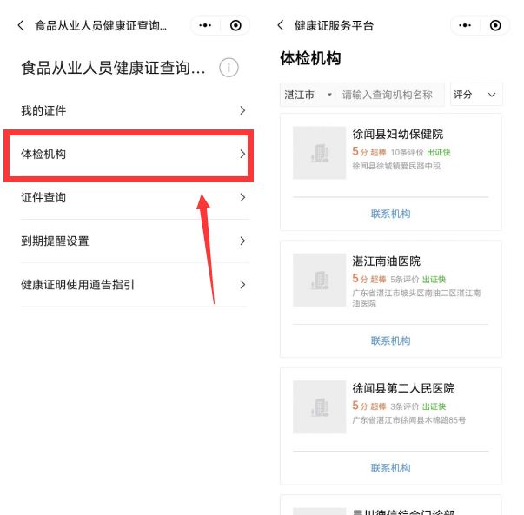Viewport: 524px width, 515px height.
Task: Tap the circular close icon on right screen
Action: pyautogui.click(x=495, y=26)
